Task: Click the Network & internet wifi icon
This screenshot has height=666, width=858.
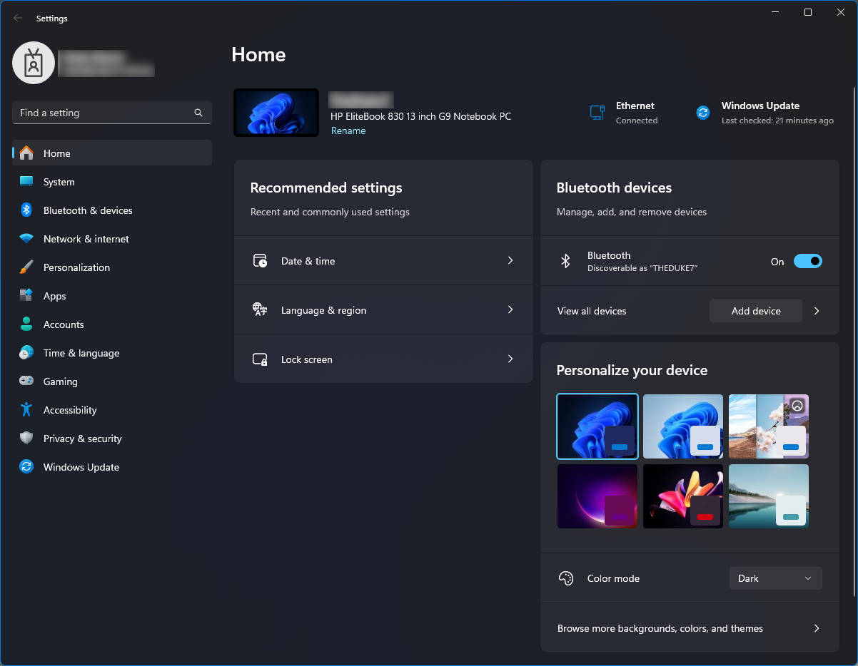Action: point(26,239)
